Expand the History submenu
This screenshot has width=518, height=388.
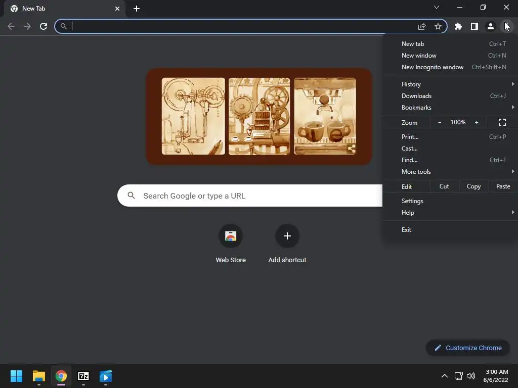(450, 84)
